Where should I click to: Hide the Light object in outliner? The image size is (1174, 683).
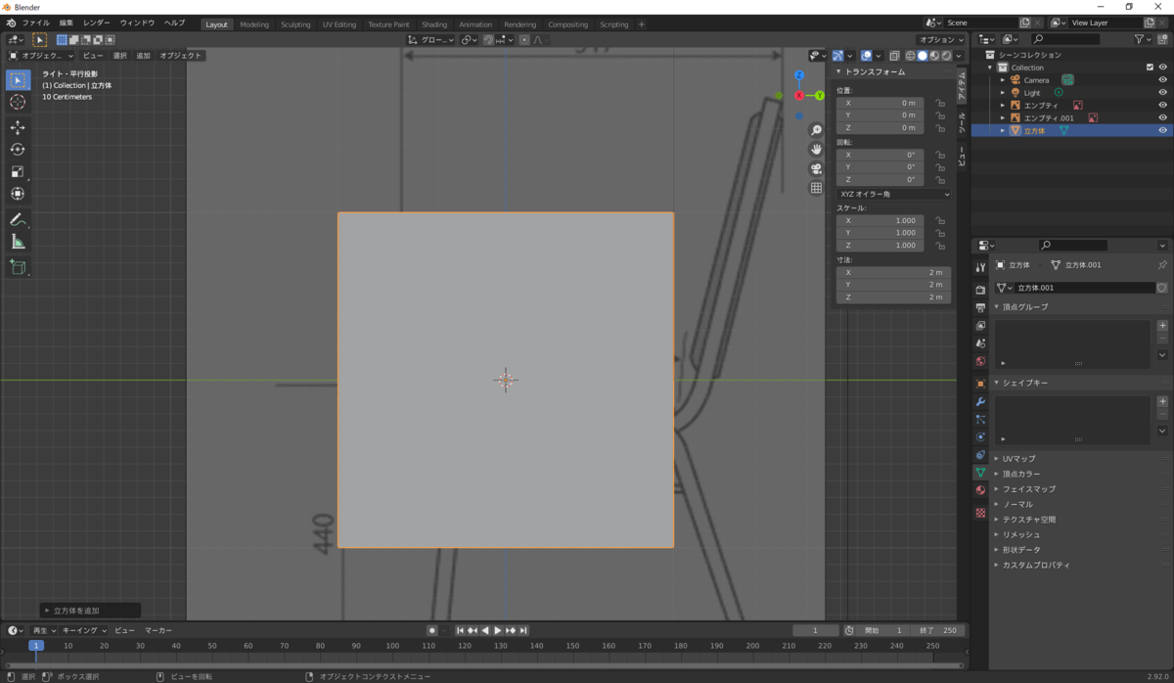click(1162, 93)
